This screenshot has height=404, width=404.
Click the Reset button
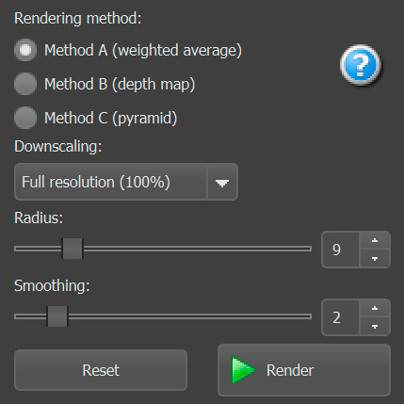point(101,370)
